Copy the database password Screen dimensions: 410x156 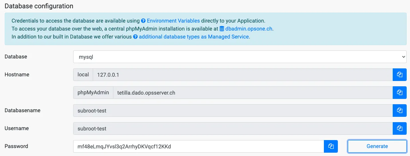331,146
